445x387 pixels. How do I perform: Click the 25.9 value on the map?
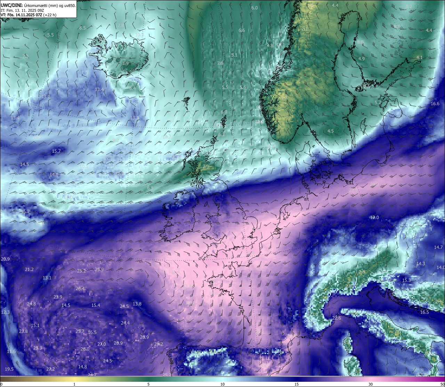pyautogui.click(x=99, y=269)
